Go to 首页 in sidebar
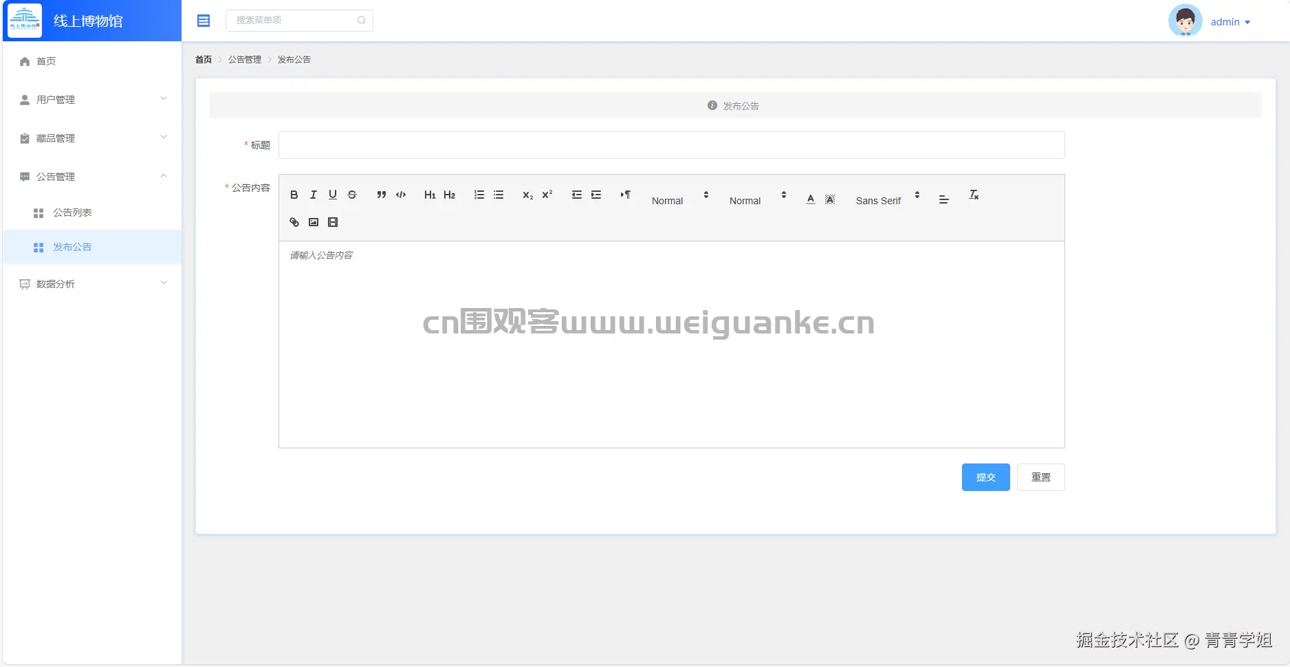 tap(92, 61)
